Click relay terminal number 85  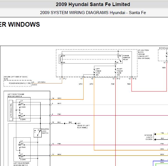coord(64,56)
